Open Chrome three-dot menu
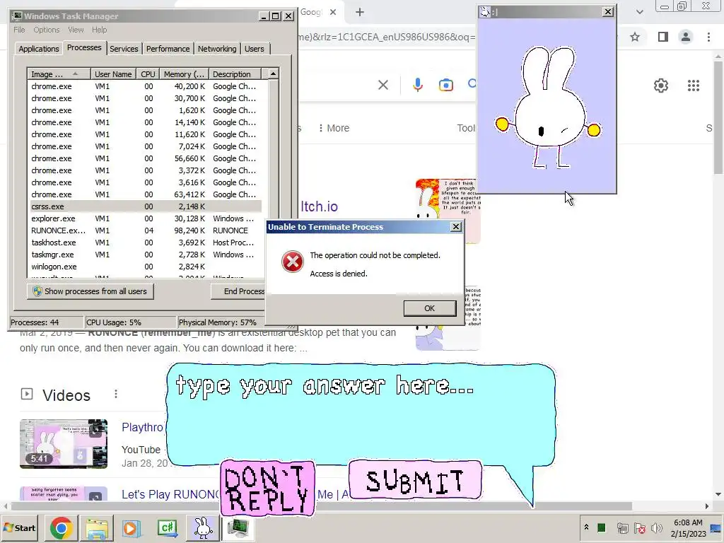 click(x=708, y=37)
